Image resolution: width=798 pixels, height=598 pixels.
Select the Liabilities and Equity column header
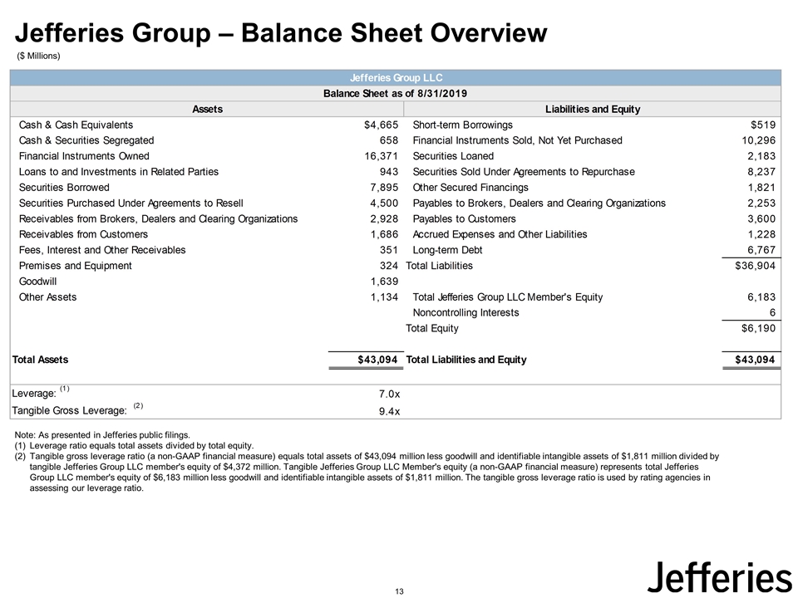click(592, 109)
